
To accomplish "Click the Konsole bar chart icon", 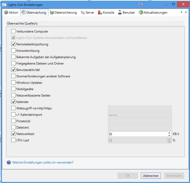I will click(x=100, y=13).
